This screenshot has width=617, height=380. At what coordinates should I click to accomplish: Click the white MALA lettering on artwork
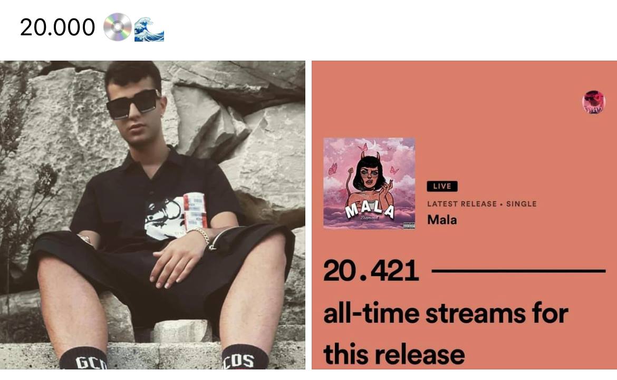coord(370,210)
